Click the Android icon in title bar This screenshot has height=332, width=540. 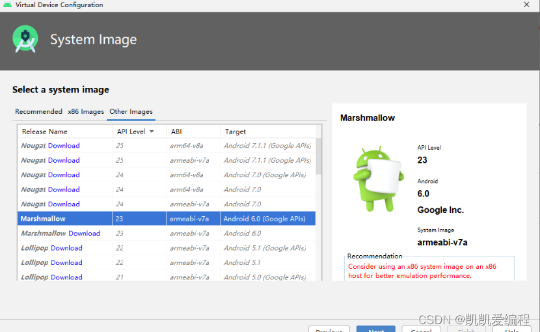tap(7, 5)
